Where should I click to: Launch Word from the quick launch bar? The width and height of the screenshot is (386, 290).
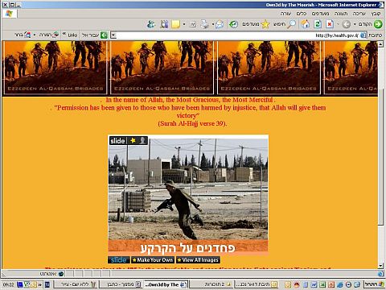314,284
